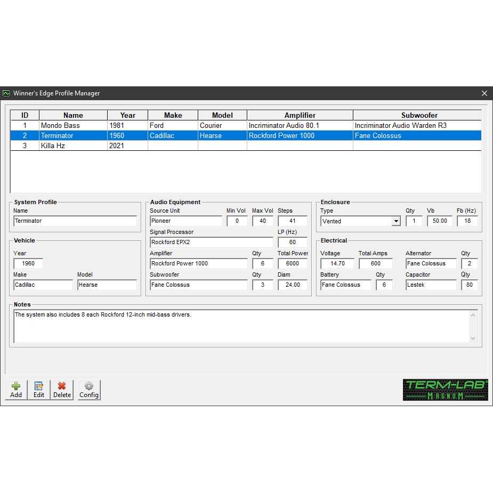Click the Term-Lab Magnum logo
The height and width of the screenshot is (493, 493).
tap(445, 390)
